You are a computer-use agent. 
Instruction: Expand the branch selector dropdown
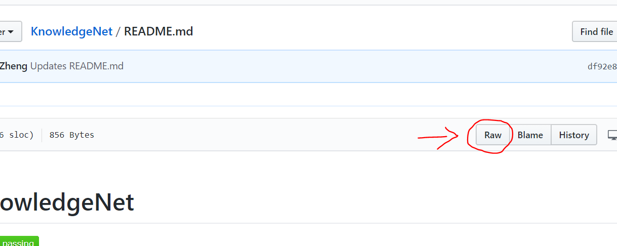pyautogui.click(x=10, y=31)
